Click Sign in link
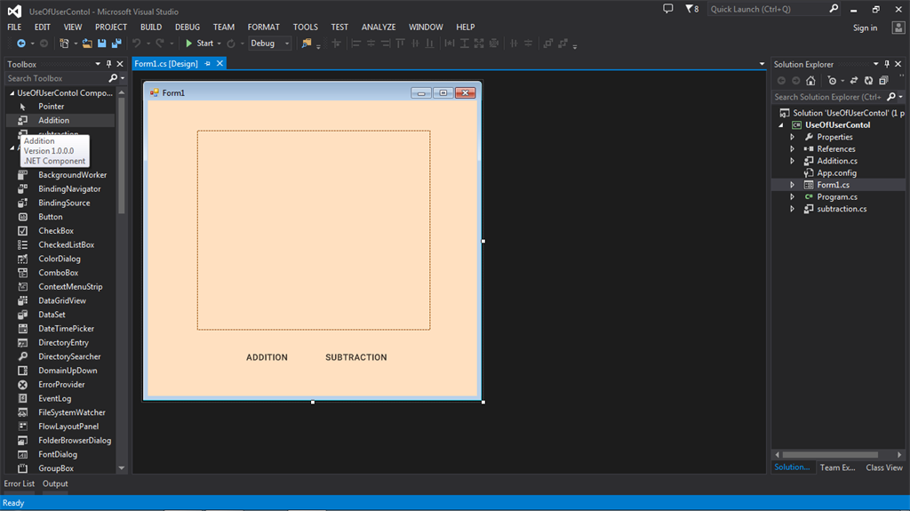The height and width of the screenshot is (511, 910). click(x=865, y=28)
